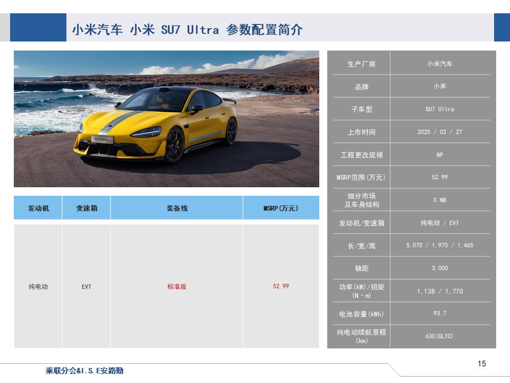Select the "EVT" cell under 变速箱 column
The width and height of the screenshot is (510, 383).
point(87,287)
